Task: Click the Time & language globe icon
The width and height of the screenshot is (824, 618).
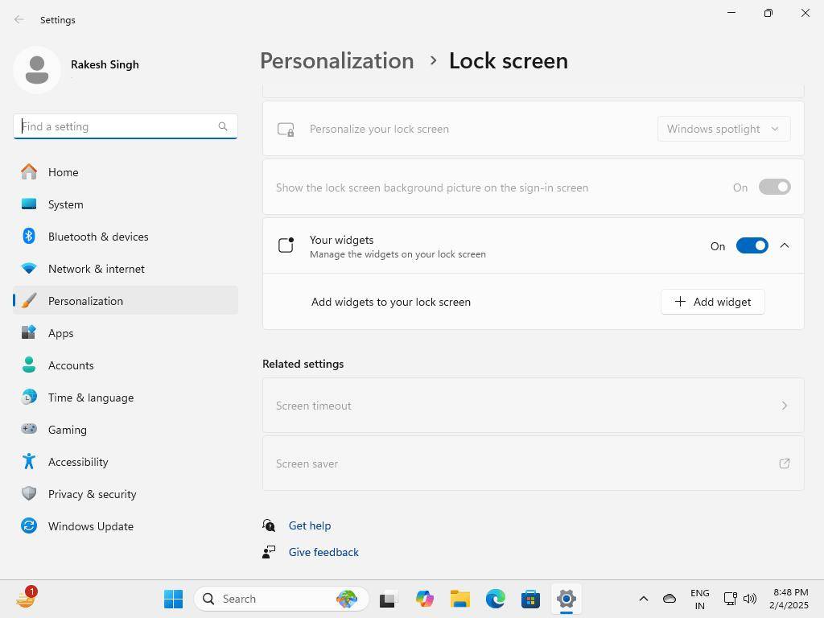Action: pos(29,397)
